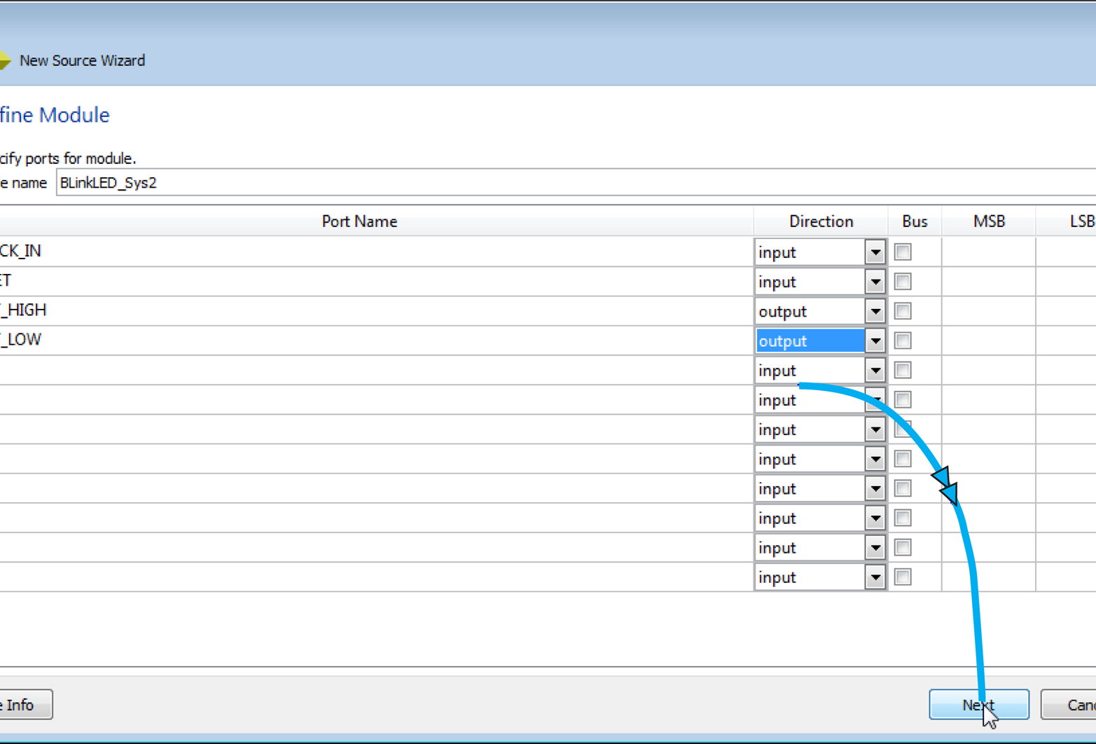Select the CK_IN port name cell
Image resolution: width=1096 pixels, height=744 pixels.
coord(376,252)
